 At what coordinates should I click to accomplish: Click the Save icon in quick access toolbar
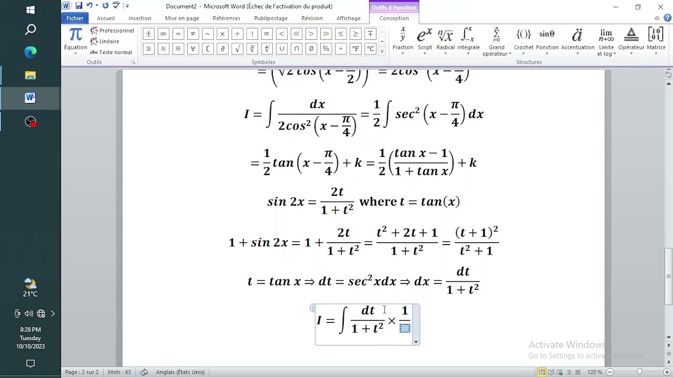[78, 6]
